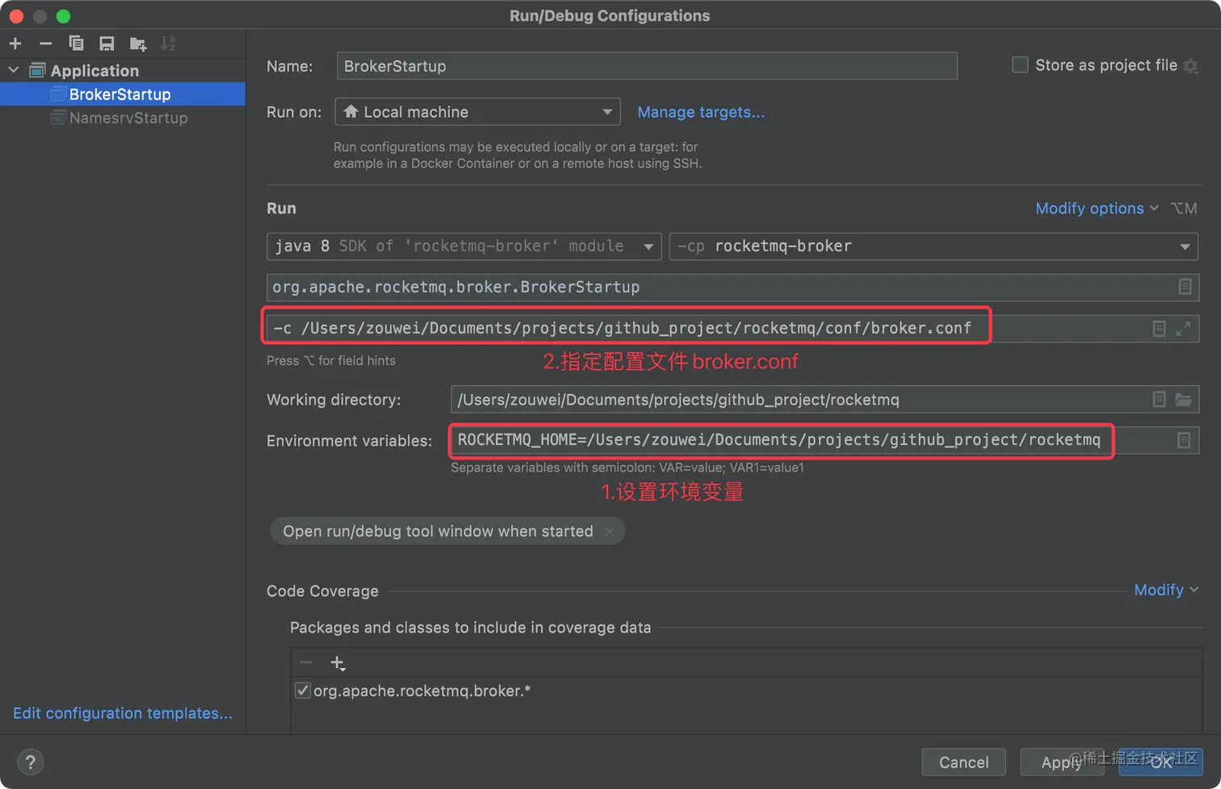
Task: Edit environment variables via the list icon
Action: point(1184,440)
